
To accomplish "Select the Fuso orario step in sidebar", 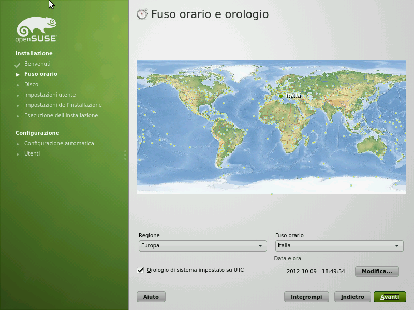I will point(41,74).
